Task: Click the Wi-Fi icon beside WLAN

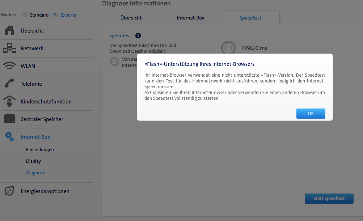Action: 9,66
